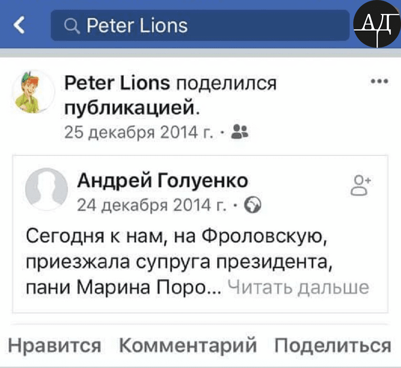Screen dimensions: 401x368
Task: Click the АД round logo
Action: (x=377, y=24)
